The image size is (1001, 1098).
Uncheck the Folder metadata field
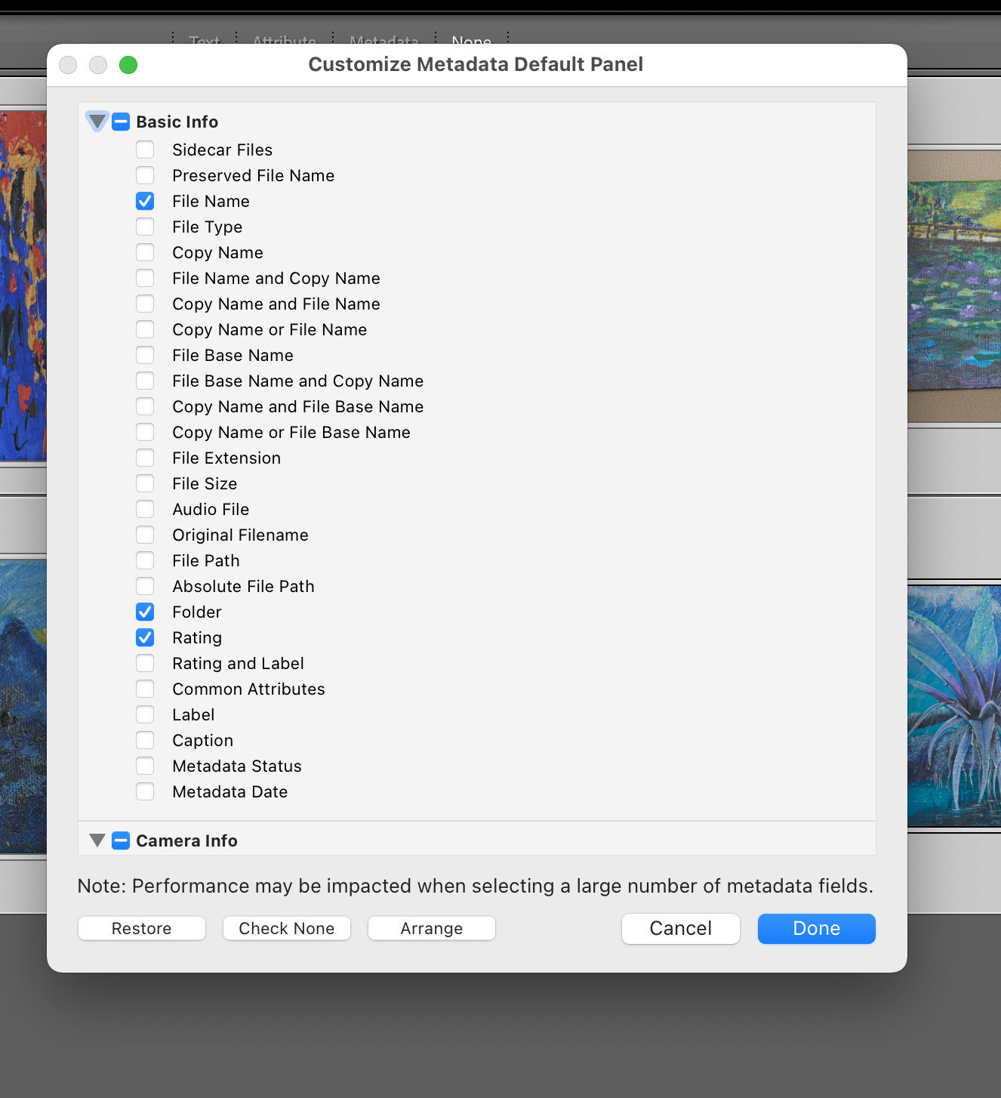pyautogui.click(x=145, y=612)
